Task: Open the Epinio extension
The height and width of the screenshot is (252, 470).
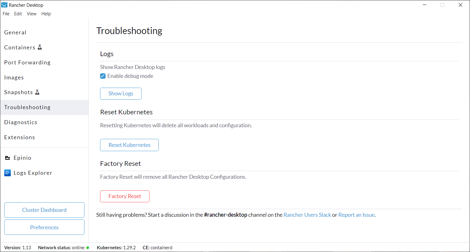Action: click(x=44, y=158)
